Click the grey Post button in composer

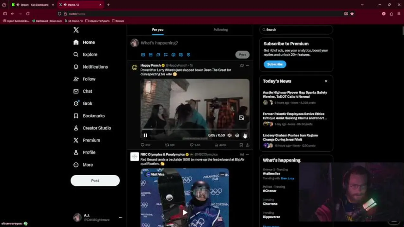[242, 55]
